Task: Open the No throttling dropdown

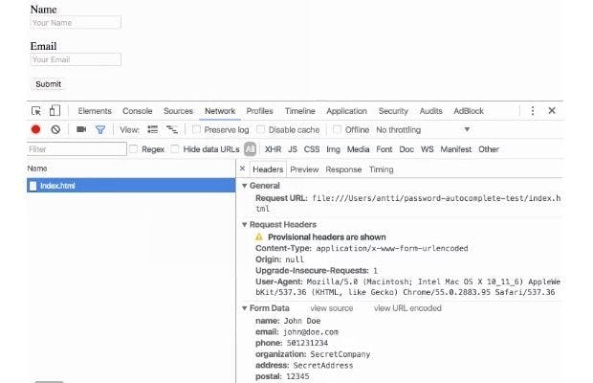Action: click(x=423, y=130)
